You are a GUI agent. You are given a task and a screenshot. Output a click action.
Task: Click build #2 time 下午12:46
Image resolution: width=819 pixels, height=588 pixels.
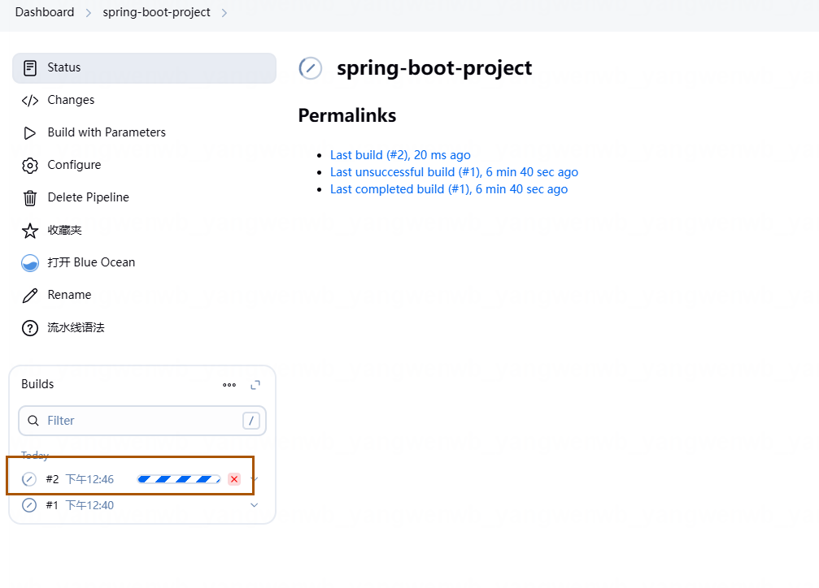click(x=89, y=479)
